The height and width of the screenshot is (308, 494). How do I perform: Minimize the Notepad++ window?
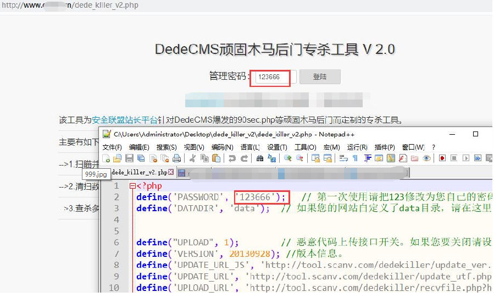(452, 134)
